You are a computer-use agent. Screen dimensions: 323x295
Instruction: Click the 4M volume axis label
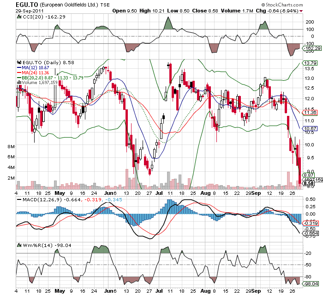click(11, 167)
